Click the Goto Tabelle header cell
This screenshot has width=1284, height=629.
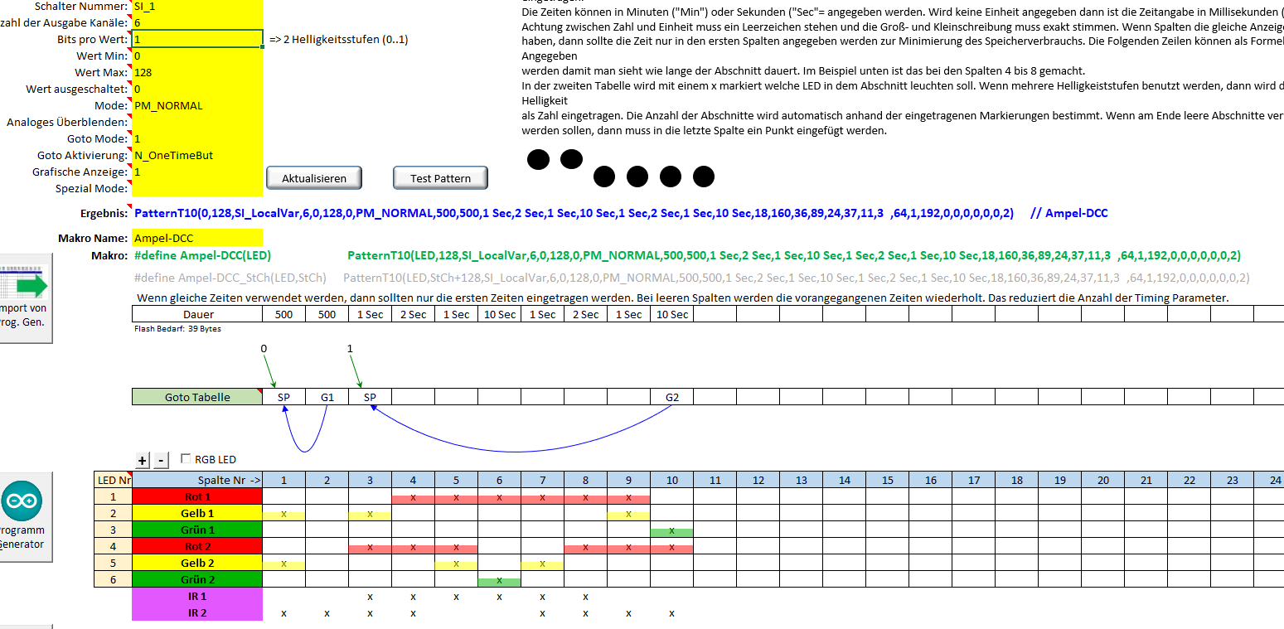[197, 397]
